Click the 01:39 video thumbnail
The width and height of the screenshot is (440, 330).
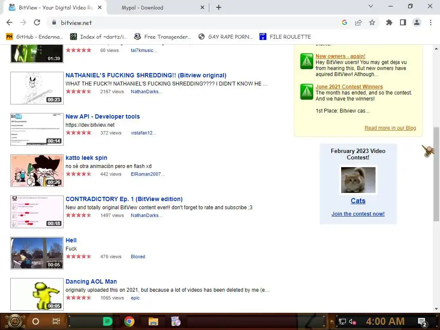[37, 53]
